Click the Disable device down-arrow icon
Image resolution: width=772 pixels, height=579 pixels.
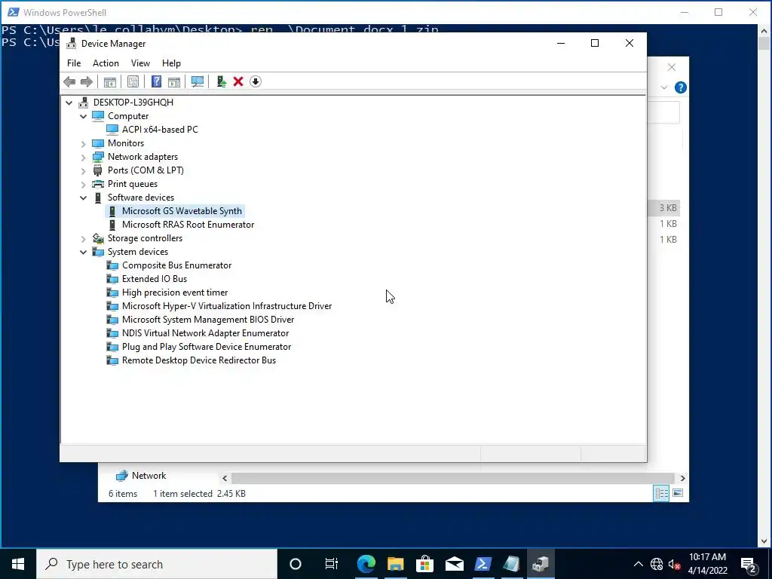coord(256,81)
